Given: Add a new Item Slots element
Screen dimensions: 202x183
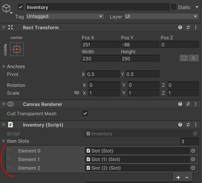Looking at the screenshot, I should click(x=178, y=178).
